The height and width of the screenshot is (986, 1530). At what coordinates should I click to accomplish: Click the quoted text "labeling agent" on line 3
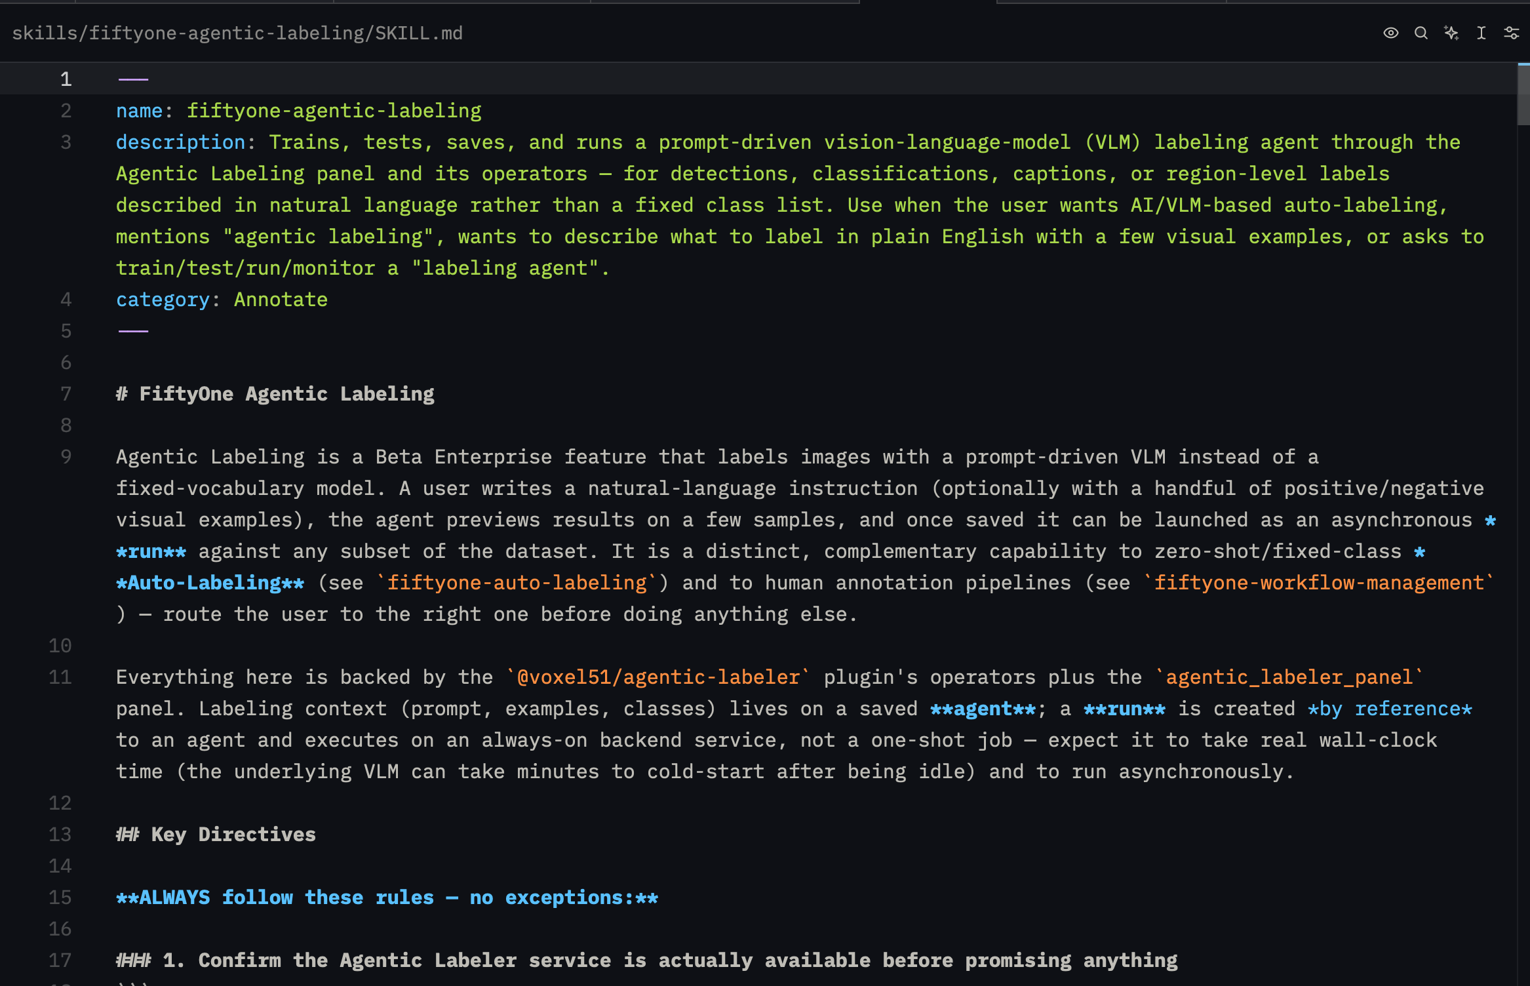pyautogui.click(x=505, y=268)
